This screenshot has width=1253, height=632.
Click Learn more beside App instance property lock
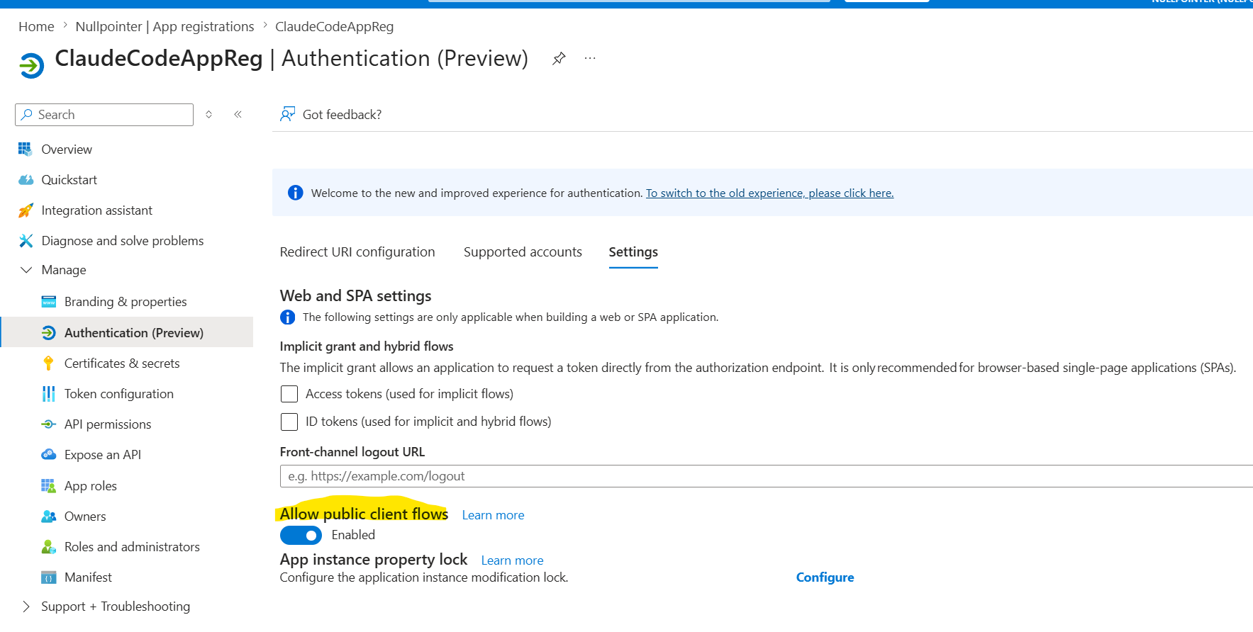click(512, 560)
